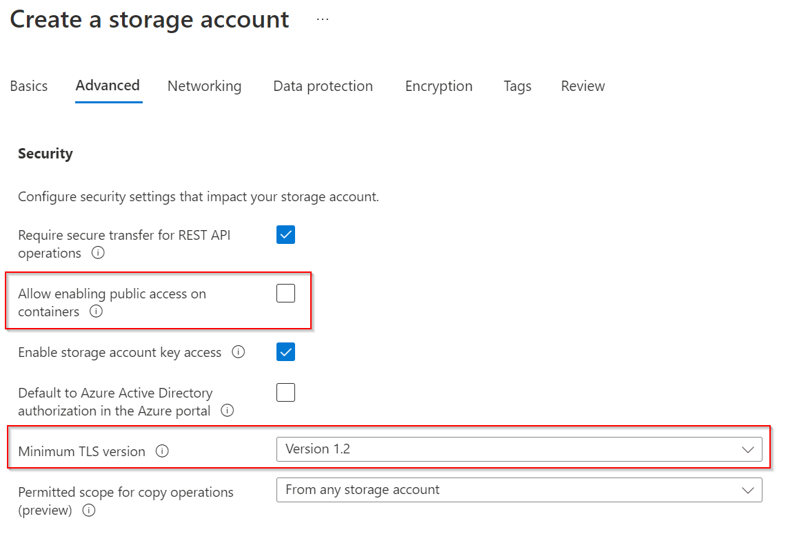The height and width of the screenshot is (534, 808).
Task: Click info icon next to Require secure transfer
Action: pos(98,253)
